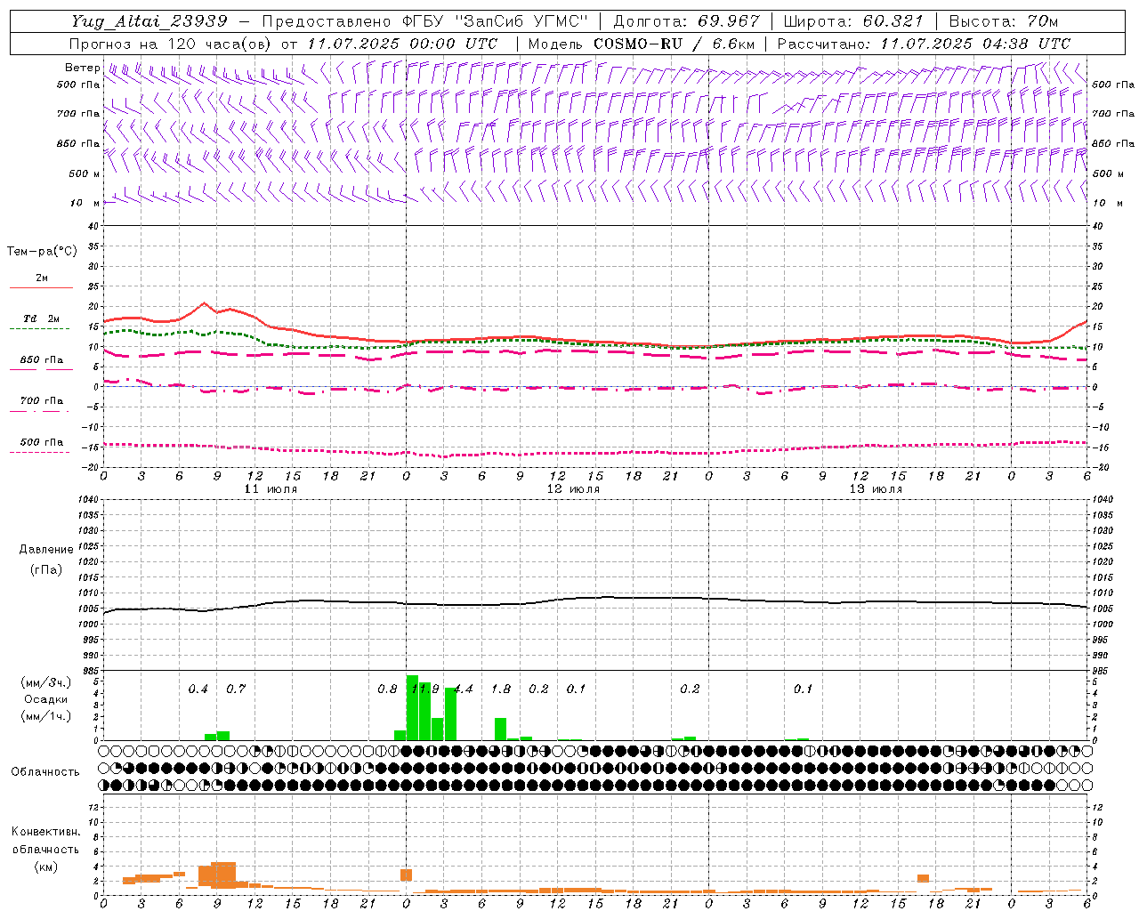The height and width of the screenshot is (911, 1139).
Task: Click the Тем-ра(°C) axis label
Action: point(42,252)
